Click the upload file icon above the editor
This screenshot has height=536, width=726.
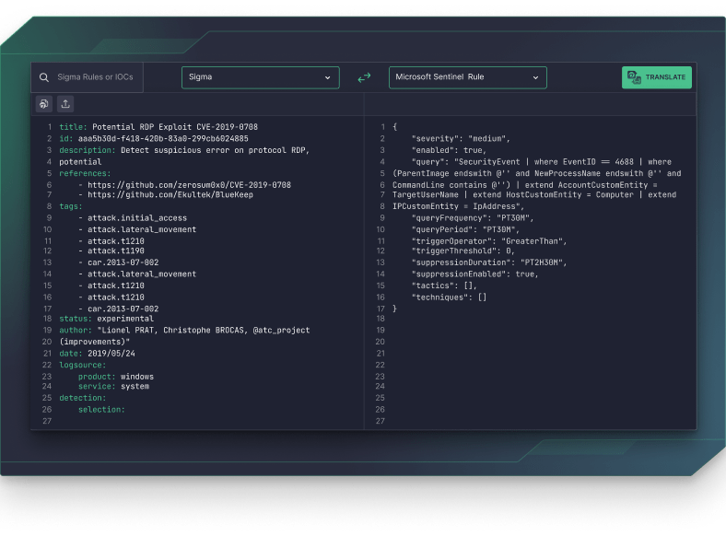pyautogui.click(x=65, y=104)
